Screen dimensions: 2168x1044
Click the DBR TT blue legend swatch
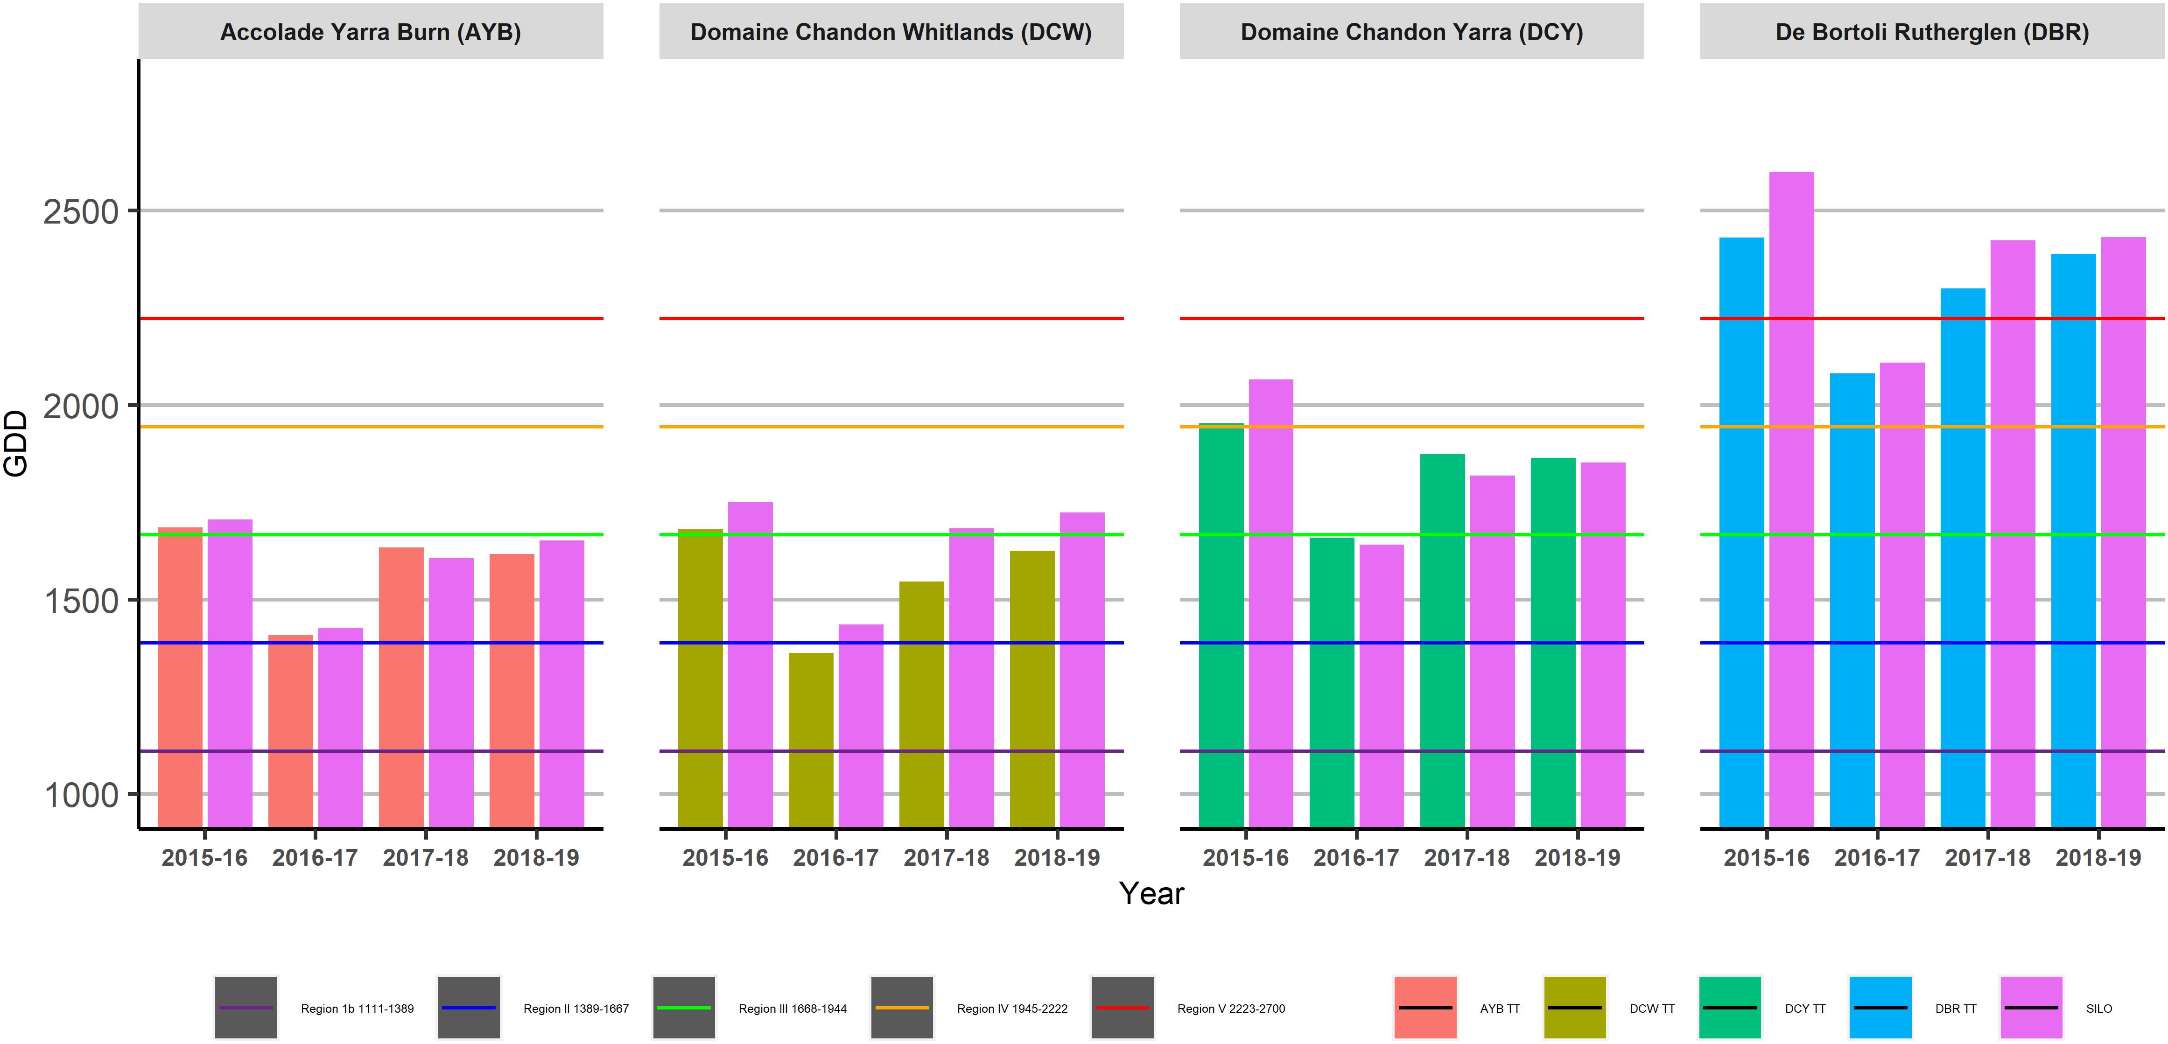pyautogui.click(x=1880, y=1007)
